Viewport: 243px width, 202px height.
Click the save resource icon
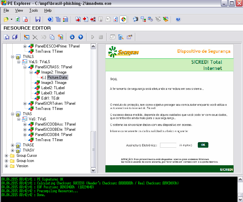coord(7,37)
